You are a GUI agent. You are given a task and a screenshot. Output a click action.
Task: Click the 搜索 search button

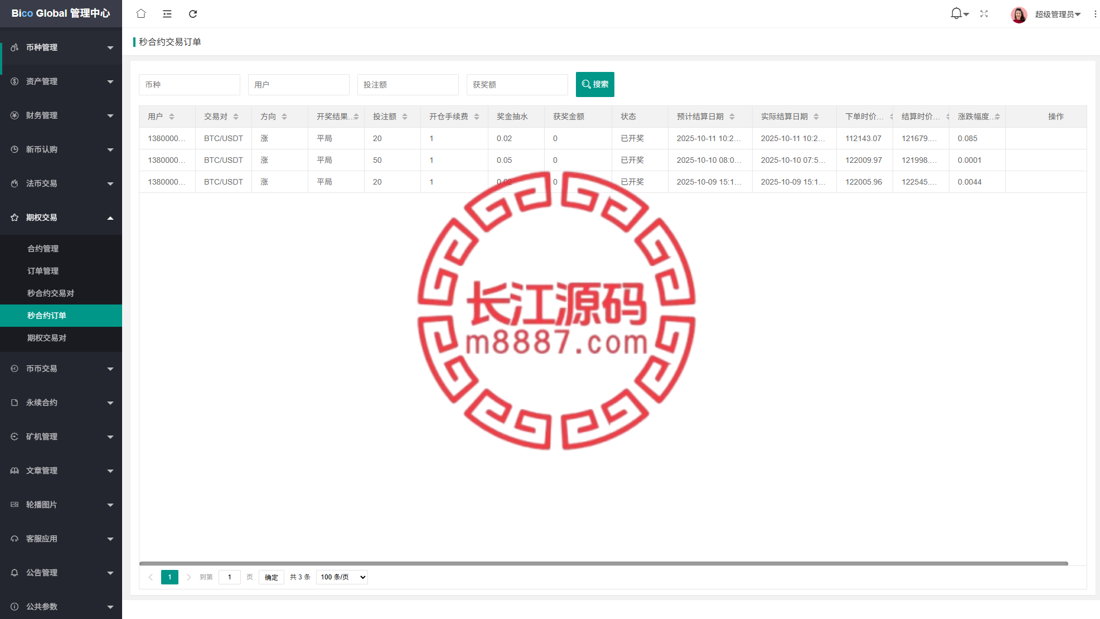(x=595, y=84)
